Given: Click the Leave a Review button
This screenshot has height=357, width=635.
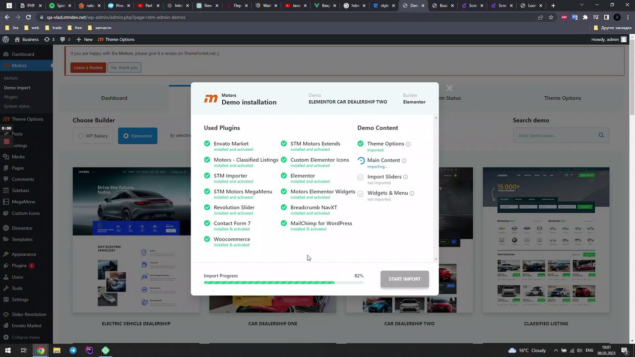Looking at the screenshot, I should tap(88, 67).
